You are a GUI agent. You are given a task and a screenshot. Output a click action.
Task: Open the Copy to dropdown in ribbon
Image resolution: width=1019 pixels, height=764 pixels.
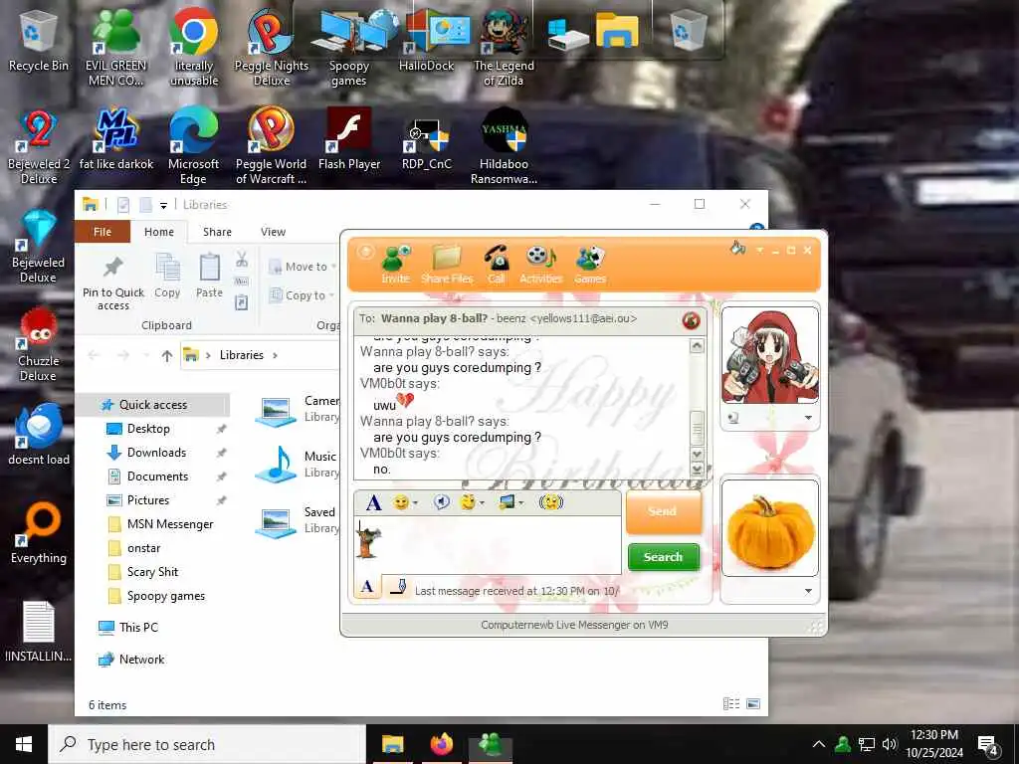coord(303,295)
